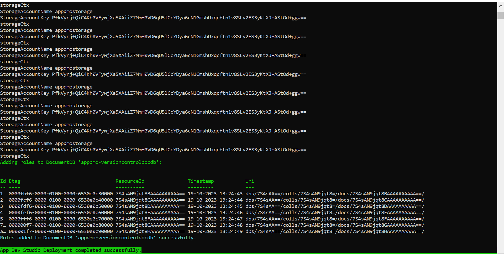Click the 'Adding roles to DocumentDB' line

81,162
